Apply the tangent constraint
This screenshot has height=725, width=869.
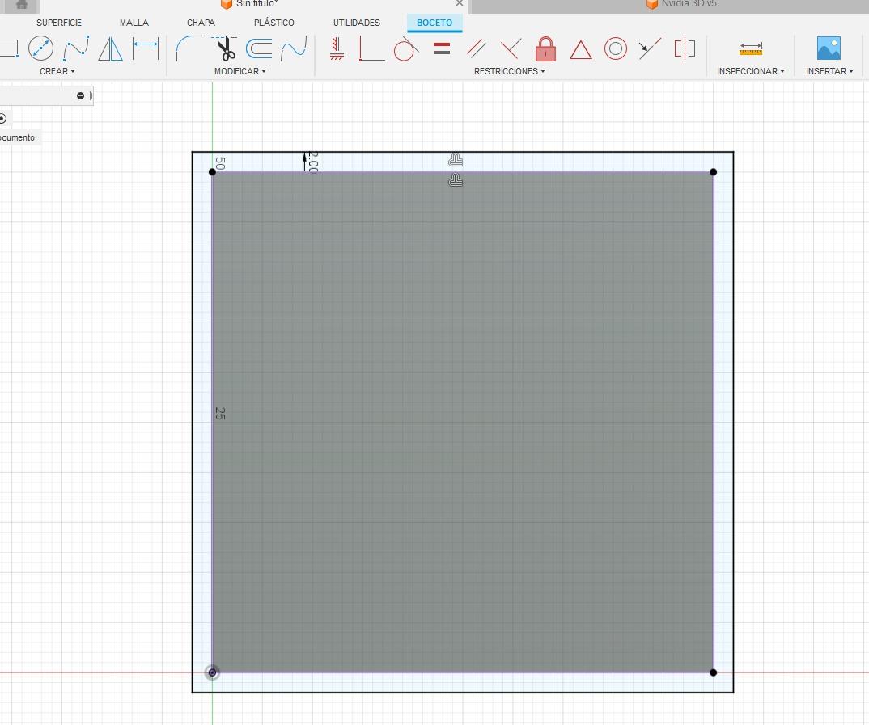pyautogui.click(x=405, y=48)
